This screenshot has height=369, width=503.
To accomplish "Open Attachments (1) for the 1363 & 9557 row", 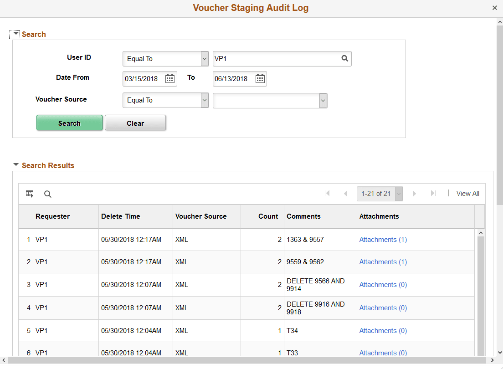I will pos(383,239).
